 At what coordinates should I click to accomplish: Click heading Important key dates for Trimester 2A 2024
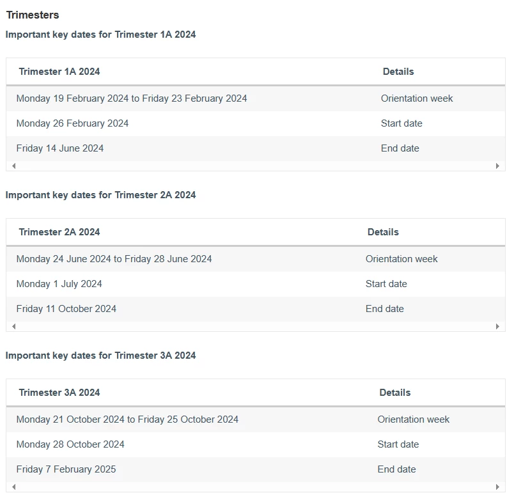click(x=100, y=195)
